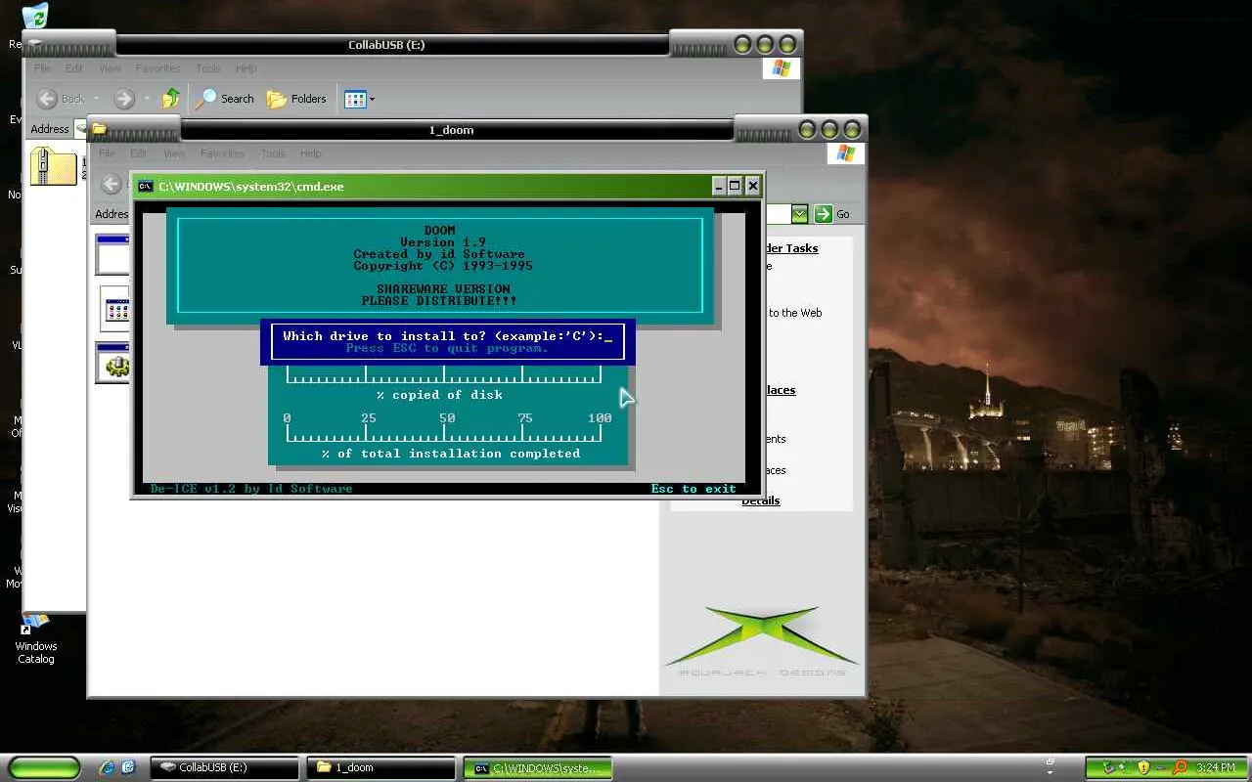Image resolution: width=1252 pixels, height=782 pixels.
Task: Collapse the Details section in 1_doom sidebar
Action: (x=761, y=500)
